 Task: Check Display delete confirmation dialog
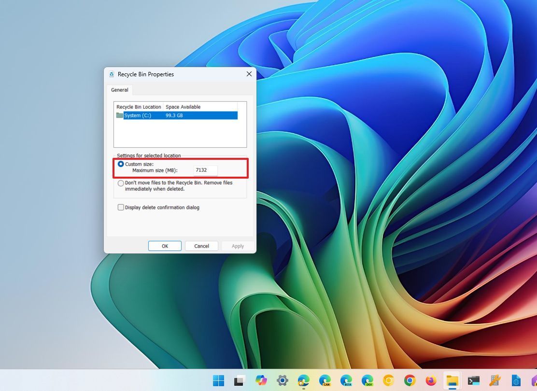click(x=121, y=207)
